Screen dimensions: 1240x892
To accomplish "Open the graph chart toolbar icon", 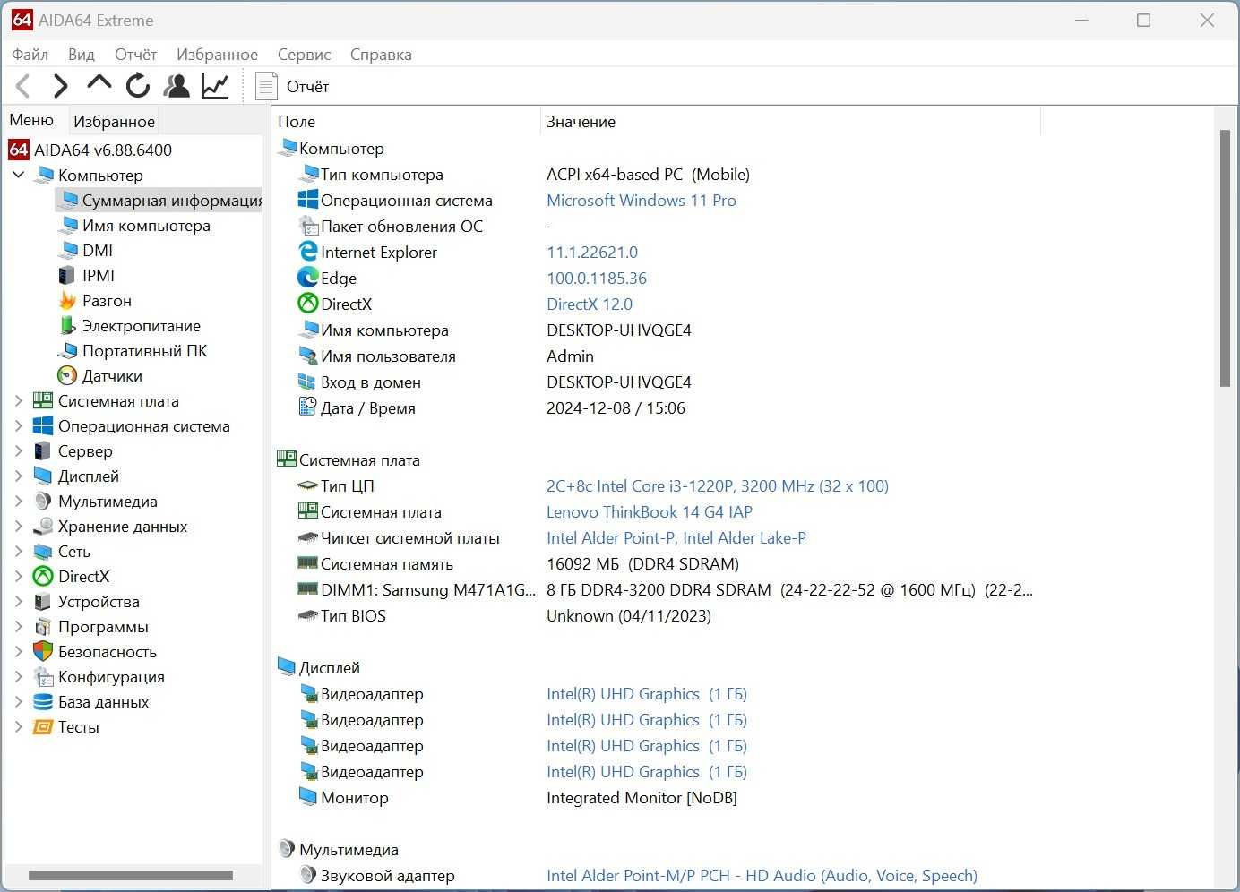I will coord(215,86).
